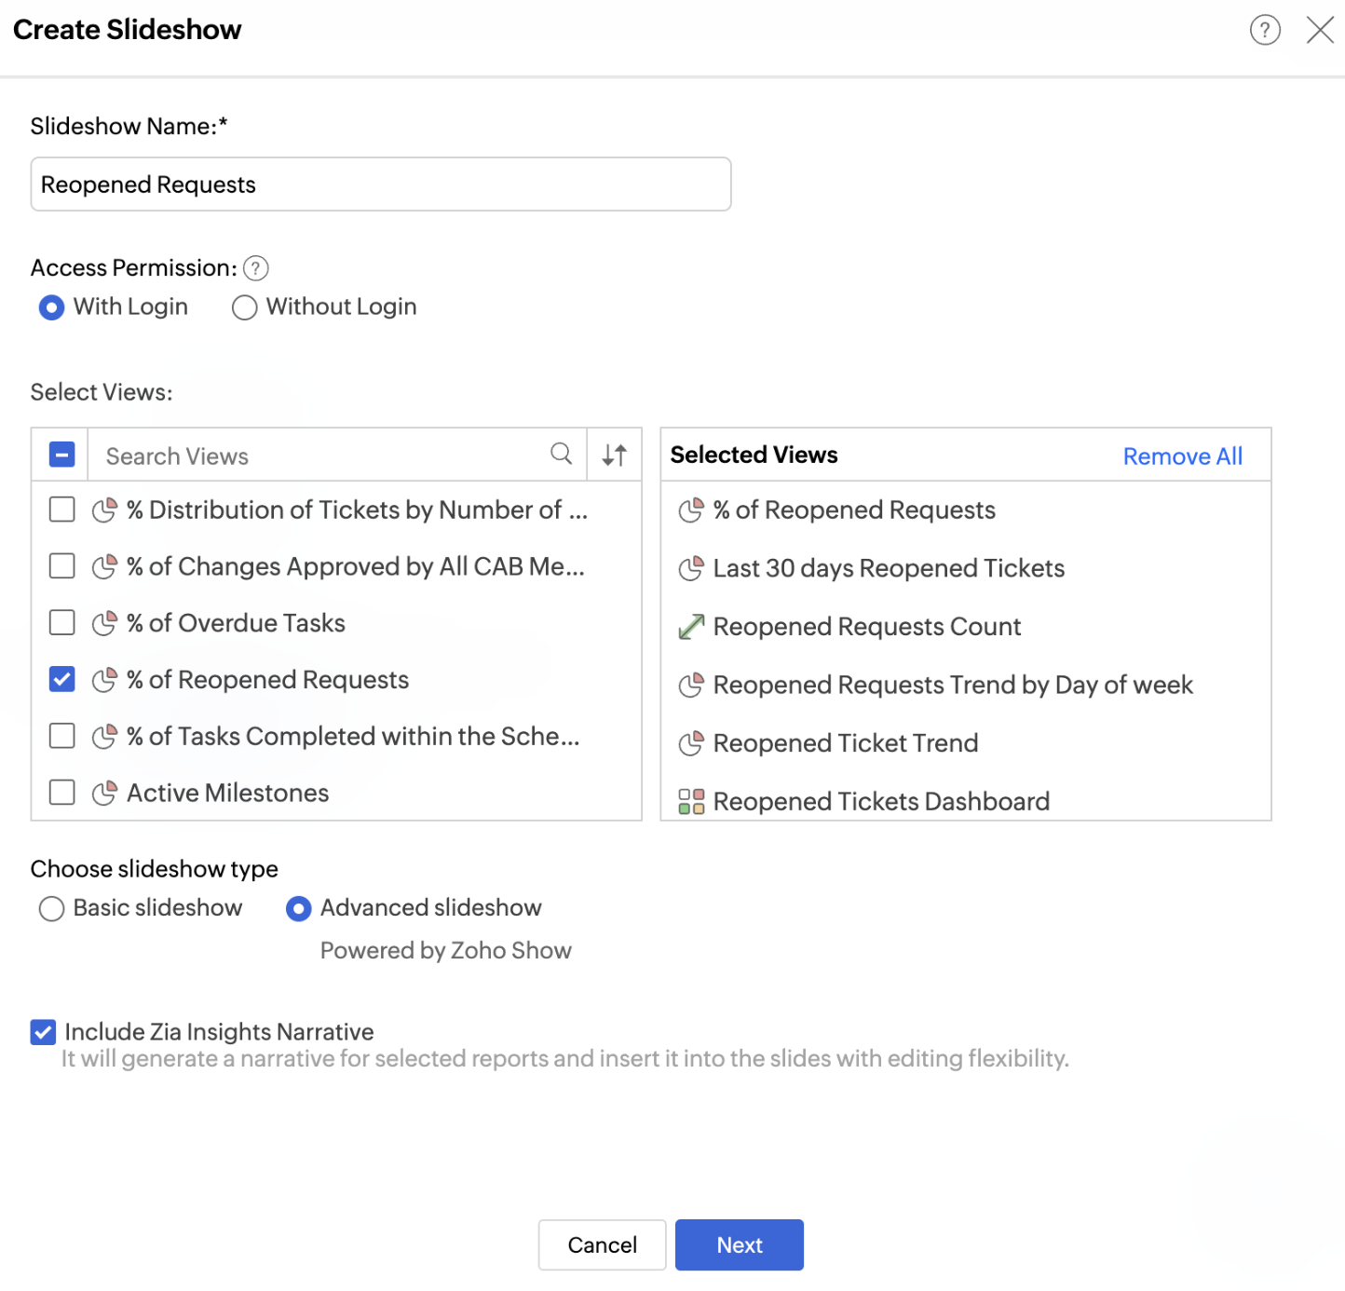Click the Access Permission help icon
Screen dimensions: 1345x1291
[256, 268]
